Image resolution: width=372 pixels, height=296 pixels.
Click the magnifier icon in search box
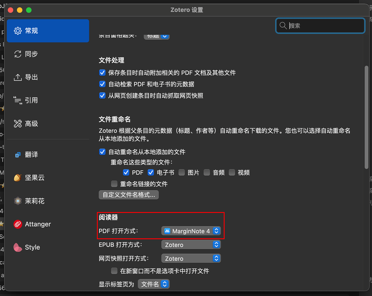coord(283,26)
